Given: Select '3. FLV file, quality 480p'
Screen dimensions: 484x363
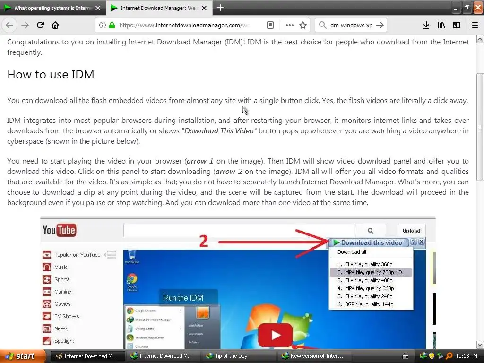Looking at the screenshot, I should (371, 280).
